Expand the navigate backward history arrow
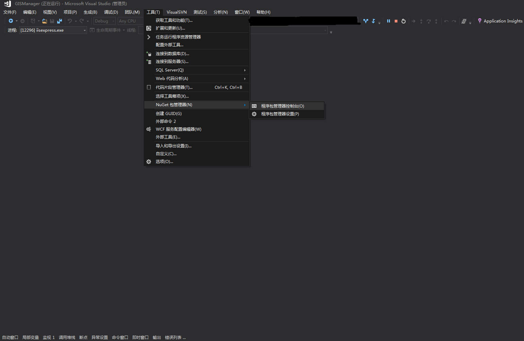Viewport: 524px width, 341px height. point(16,21)
